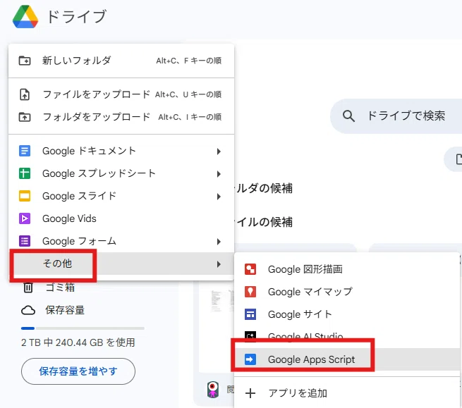
Task: Open Google スライド menu entry
Action: (121, 196)
